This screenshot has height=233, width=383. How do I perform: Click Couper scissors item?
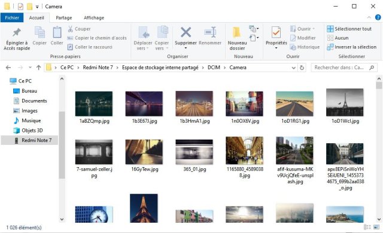coord(79,29)
